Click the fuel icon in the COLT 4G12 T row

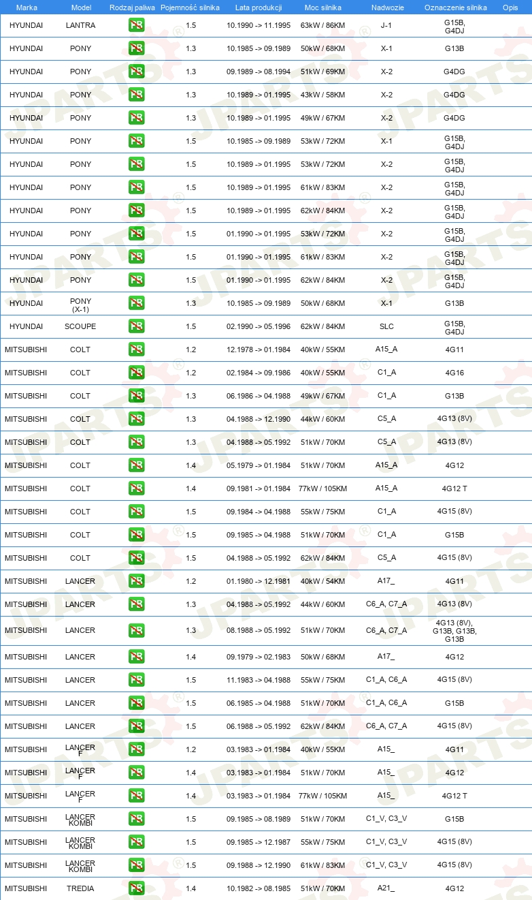137,488
